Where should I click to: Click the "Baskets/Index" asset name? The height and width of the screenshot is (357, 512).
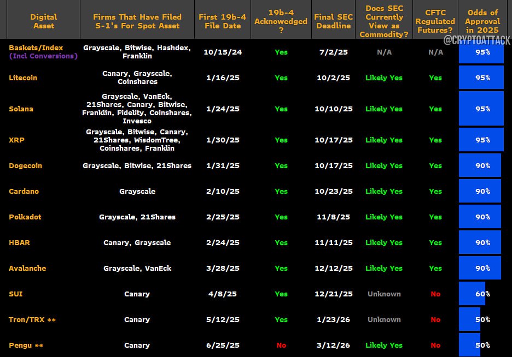[x=36, y=47]
